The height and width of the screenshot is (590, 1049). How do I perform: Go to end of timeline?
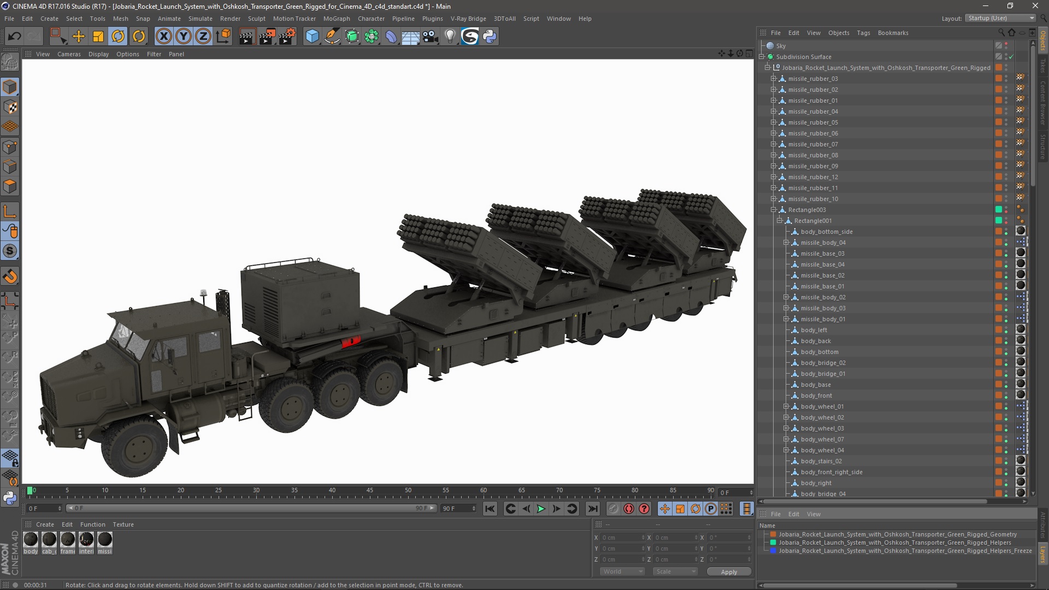(x=593, y=509)
